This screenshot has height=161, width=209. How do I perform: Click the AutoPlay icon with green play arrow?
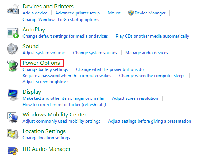pyautogui.click(x=13, y=33)
